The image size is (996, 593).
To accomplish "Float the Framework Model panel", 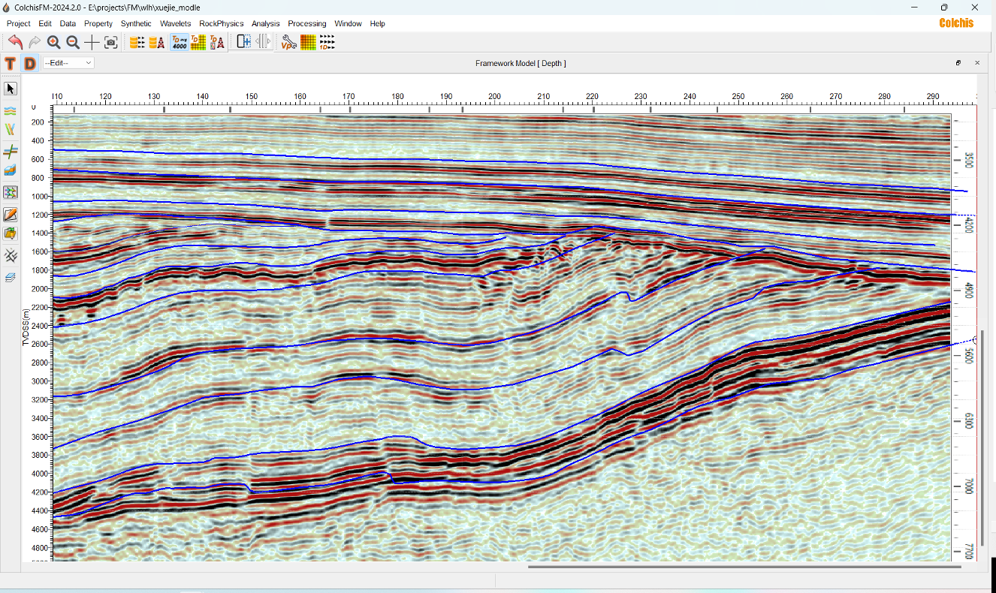I will (x=958, y=63).
